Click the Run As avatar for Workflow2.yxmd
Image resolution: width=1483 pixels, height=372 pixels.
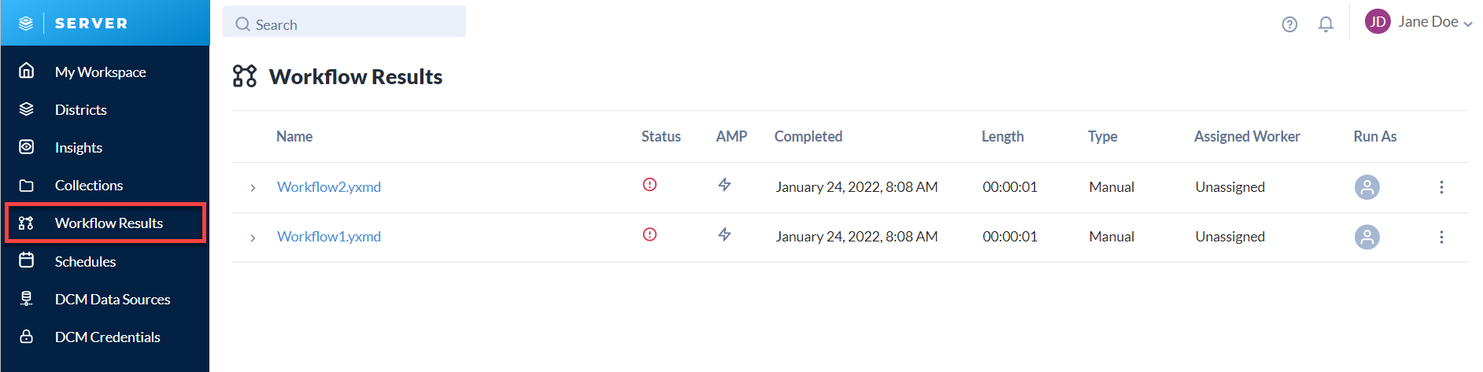1367,187
